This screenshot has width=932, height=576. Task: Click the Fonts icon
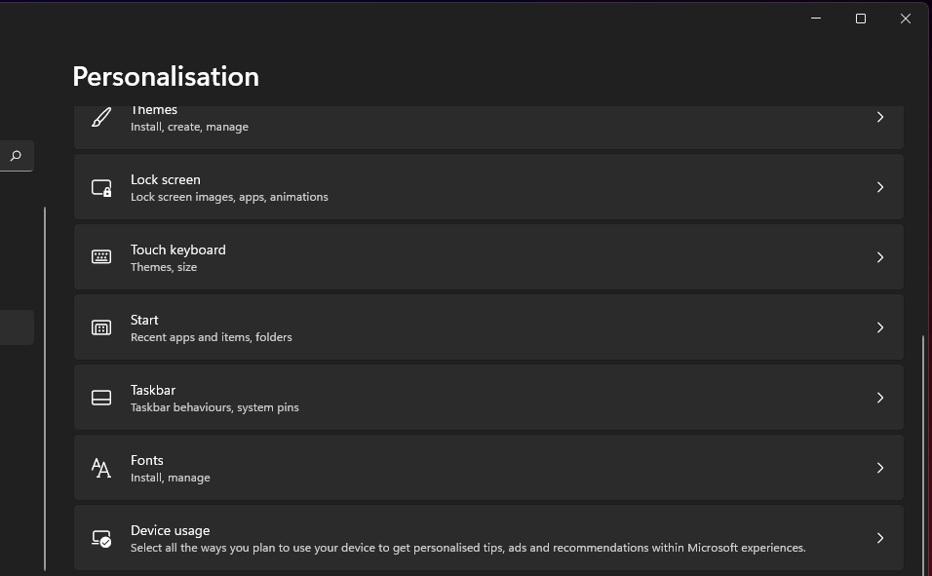point(101,468)
